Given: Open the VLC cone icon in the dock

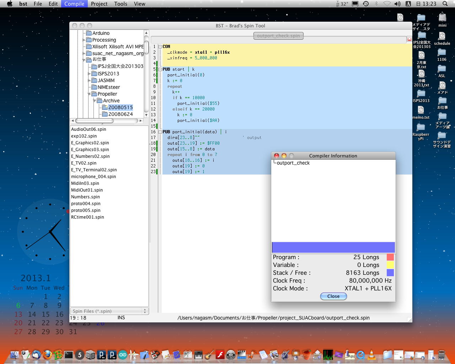Looking at the screenshot, I should click(x=371, y=354).
